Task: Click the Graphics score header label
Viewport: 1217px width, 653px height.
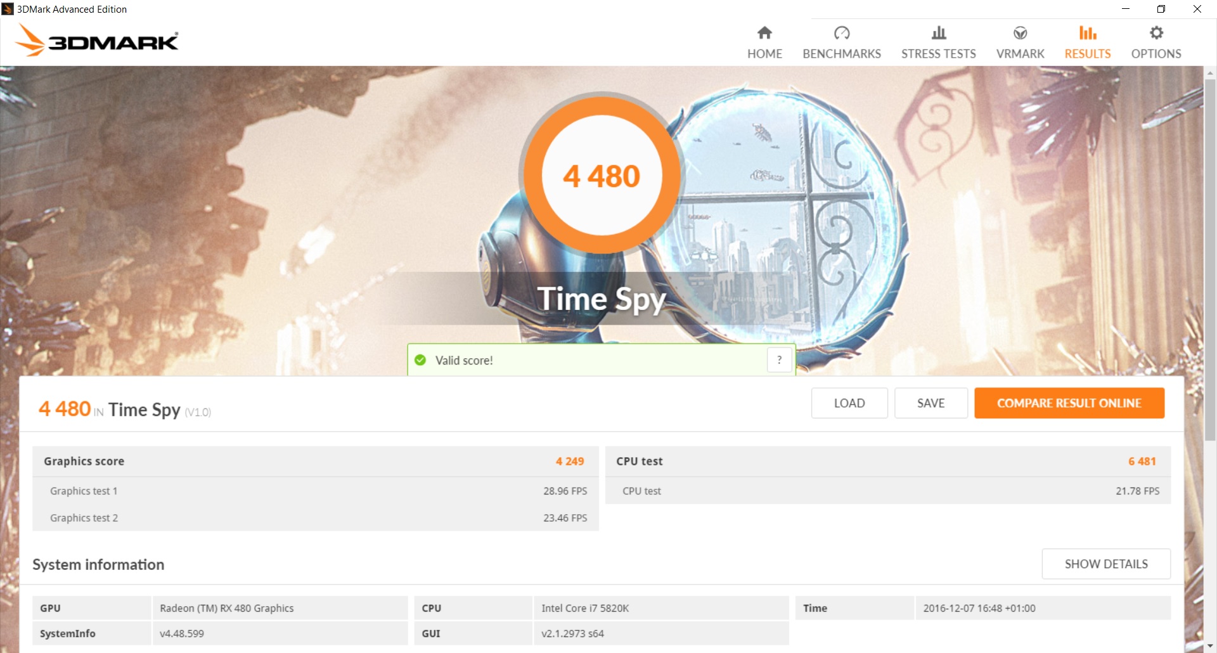Action: pos(84,462)
